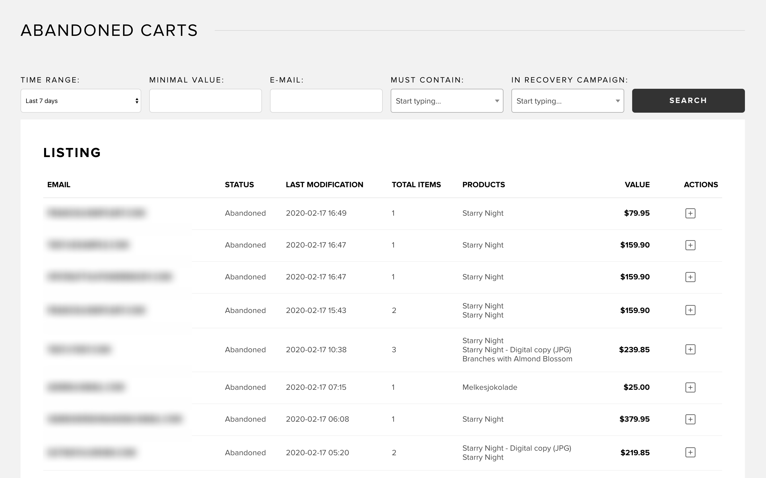
Task: Click into the E-mail filter field
Action: pyautogui.click(x=326, y=101)
